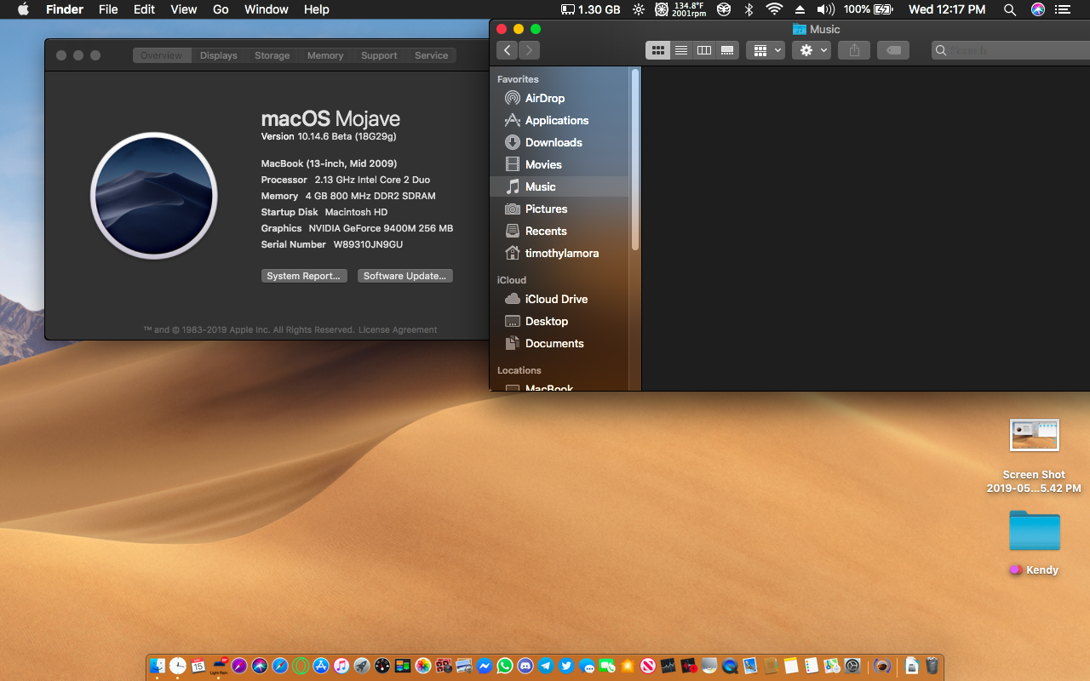Click the System Report button
The image size is (1090, 681).
point(304,276)
